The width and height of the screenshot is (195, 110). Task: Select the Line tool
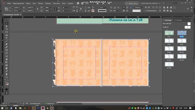click(x=6, y=41)
